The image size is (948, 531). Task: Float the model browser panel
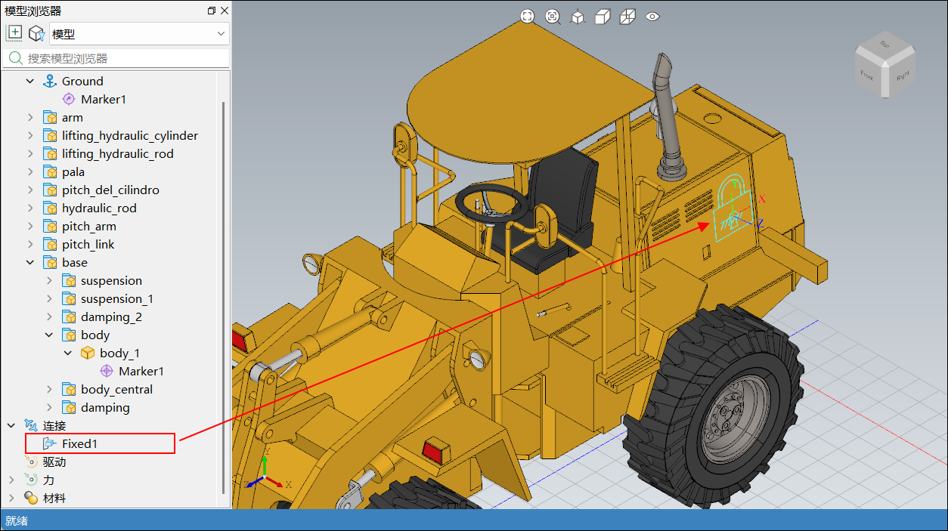[211, 11]
